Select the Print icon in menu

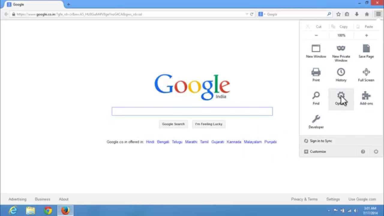[x=316, y=72]
